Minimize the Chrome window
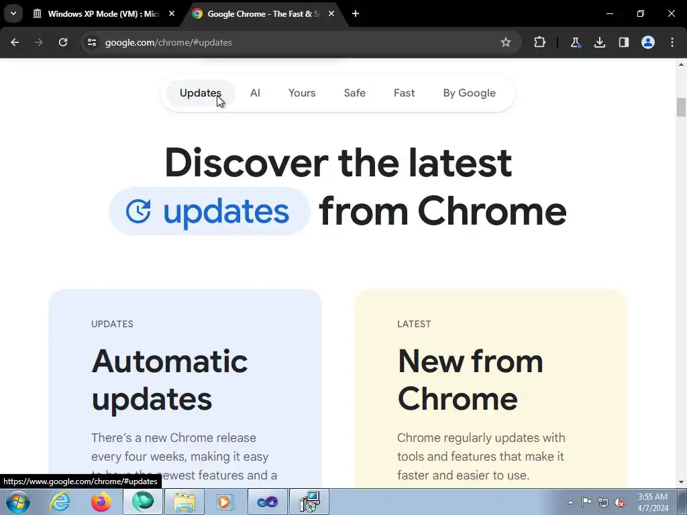The width and height of the screenshot is (687, 515). pos(609,13)
